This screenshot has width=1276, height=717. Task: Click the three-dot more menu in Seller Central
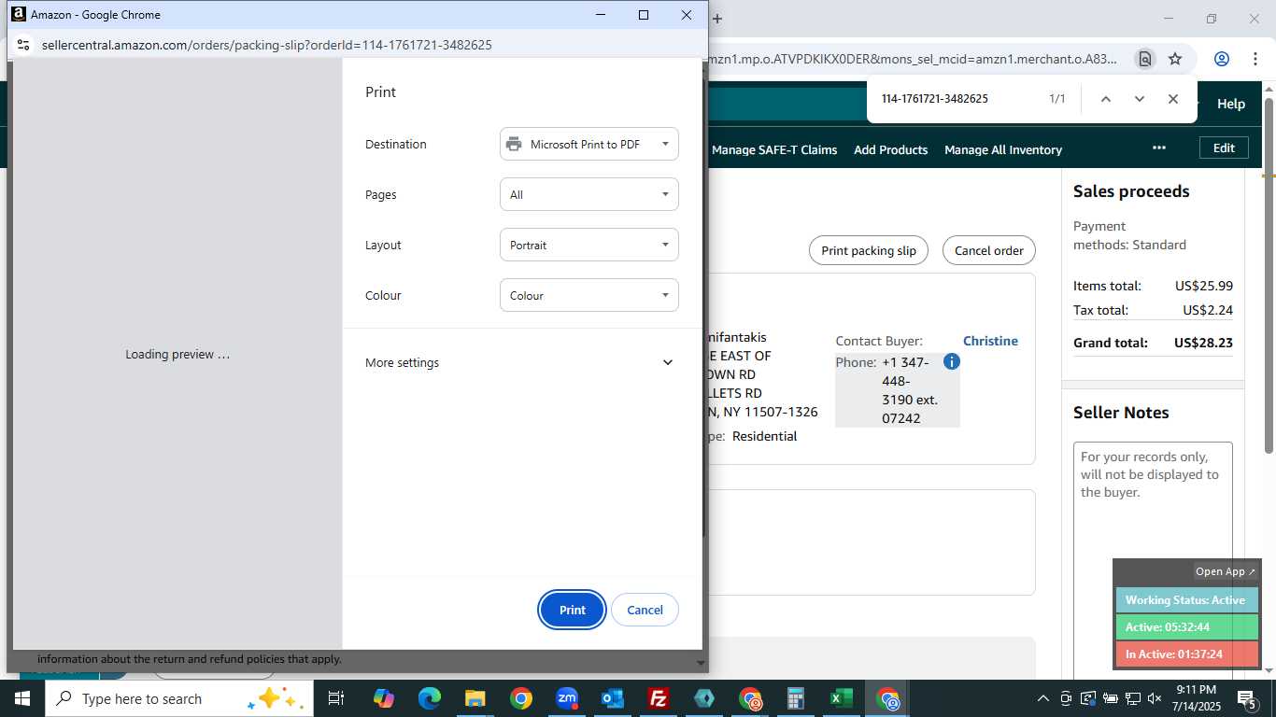(x=1159, y=148)
